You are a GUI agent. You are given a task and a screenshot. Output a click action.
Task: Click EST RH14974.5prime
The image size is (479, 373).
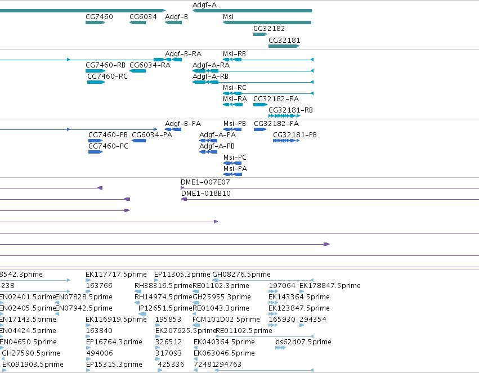point(163,297)
